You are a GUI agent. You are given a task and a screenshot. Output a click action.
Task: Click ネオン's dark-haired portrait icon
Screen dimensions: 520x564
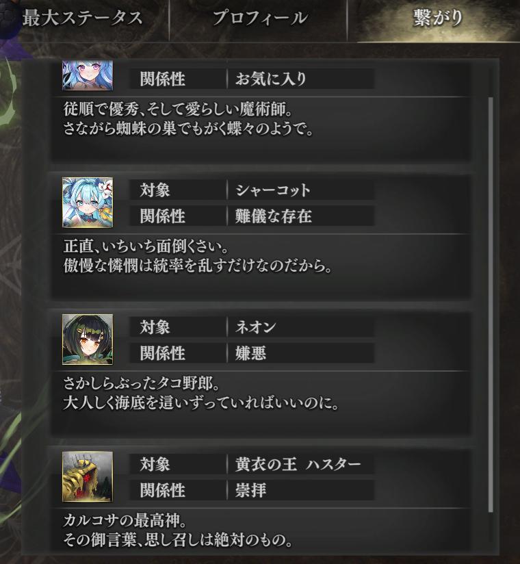pyautogui.click(x=88, y=339)
